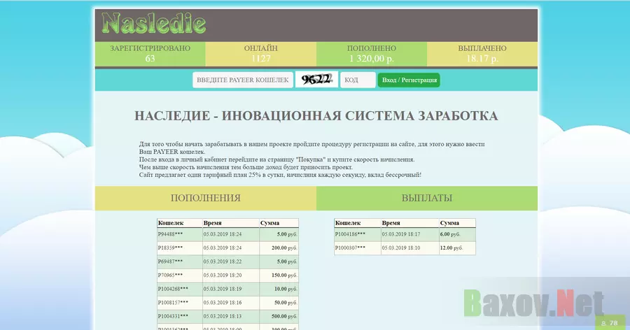The image size is (630, 330).
Task: Click the Nasledie logo
Action: [x=153, y=23]
